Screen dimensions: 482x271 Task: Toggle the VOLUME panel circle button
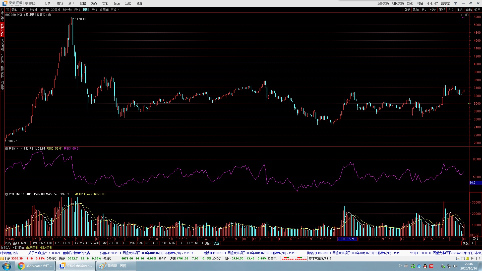click(x=7, y=194)
